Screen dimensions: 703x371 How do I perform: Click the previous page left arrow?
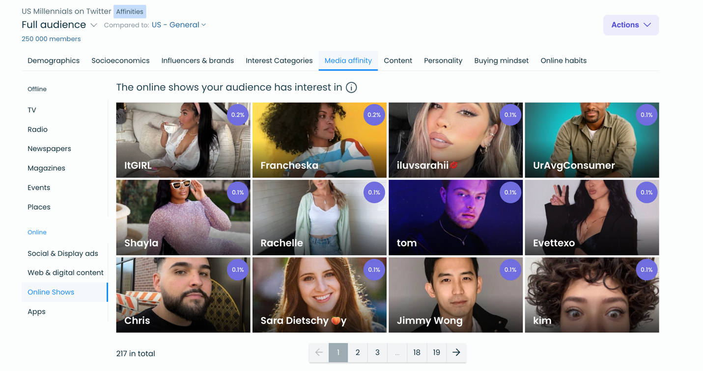[319, 352]
